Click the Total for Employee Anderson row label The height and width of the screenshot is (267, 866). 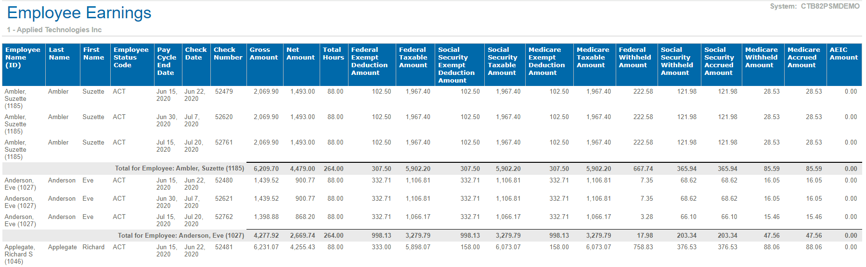181,235
